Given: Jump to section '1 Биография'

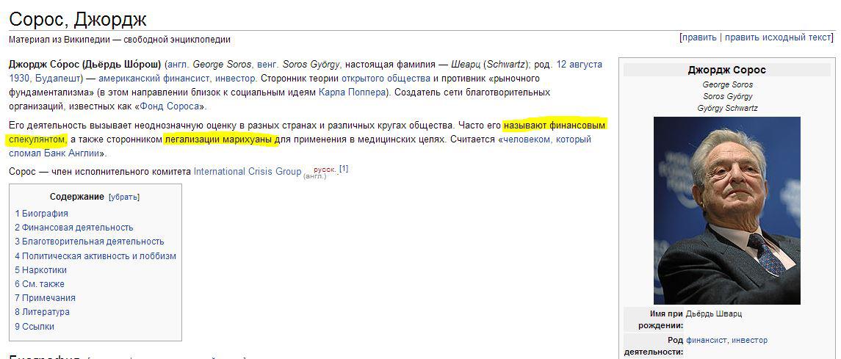Looking at the screenshot, I should pyautogui.click(x=41, y=213).
